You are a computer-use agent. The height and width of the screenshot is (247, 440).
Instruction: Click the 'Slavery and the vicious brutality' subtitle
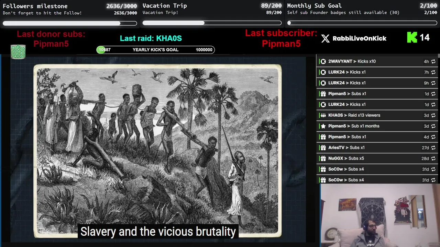[x=158, y=232]
